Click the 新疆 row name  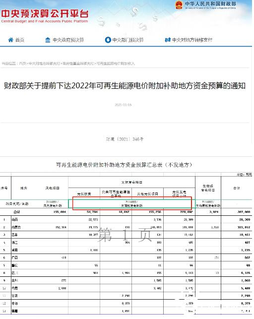[15, 311]
